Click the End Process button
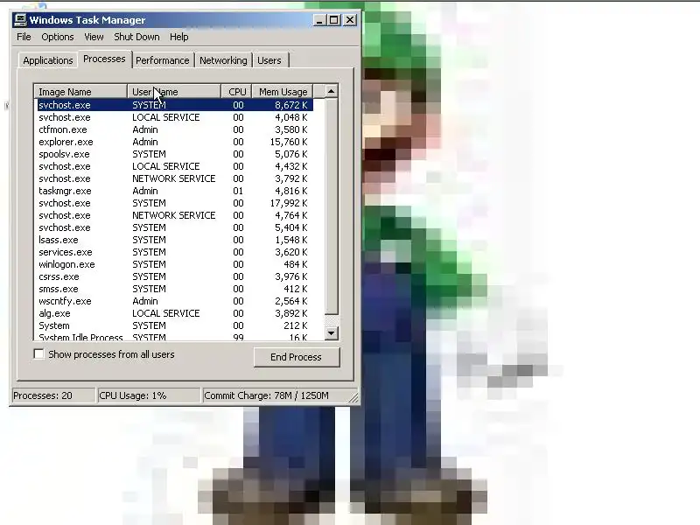This screenshot has height=525, width=700. click(297, 357)
